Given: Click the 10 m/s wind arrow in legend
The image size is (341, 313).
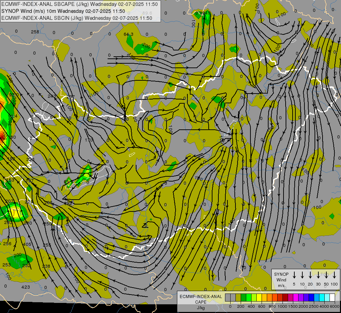Looking at the screenshot, I should click(x=302, y=275).
